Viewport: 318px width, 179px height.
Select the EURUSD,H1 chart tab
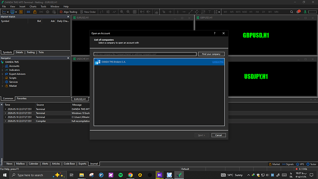[x=80, y=99]
